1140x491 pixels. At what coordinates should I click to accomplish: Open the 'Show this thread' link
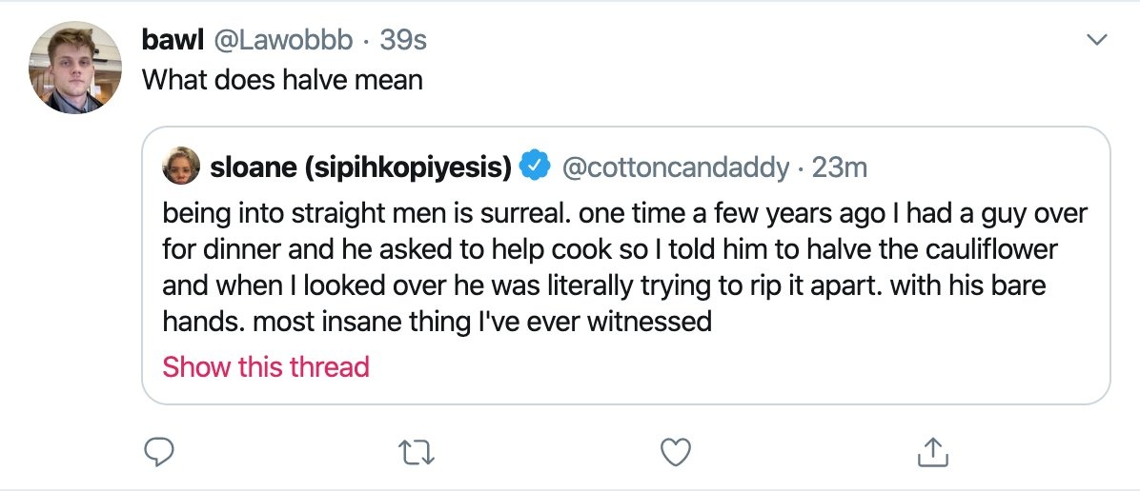pyautogui.click(x=266, y=366)
